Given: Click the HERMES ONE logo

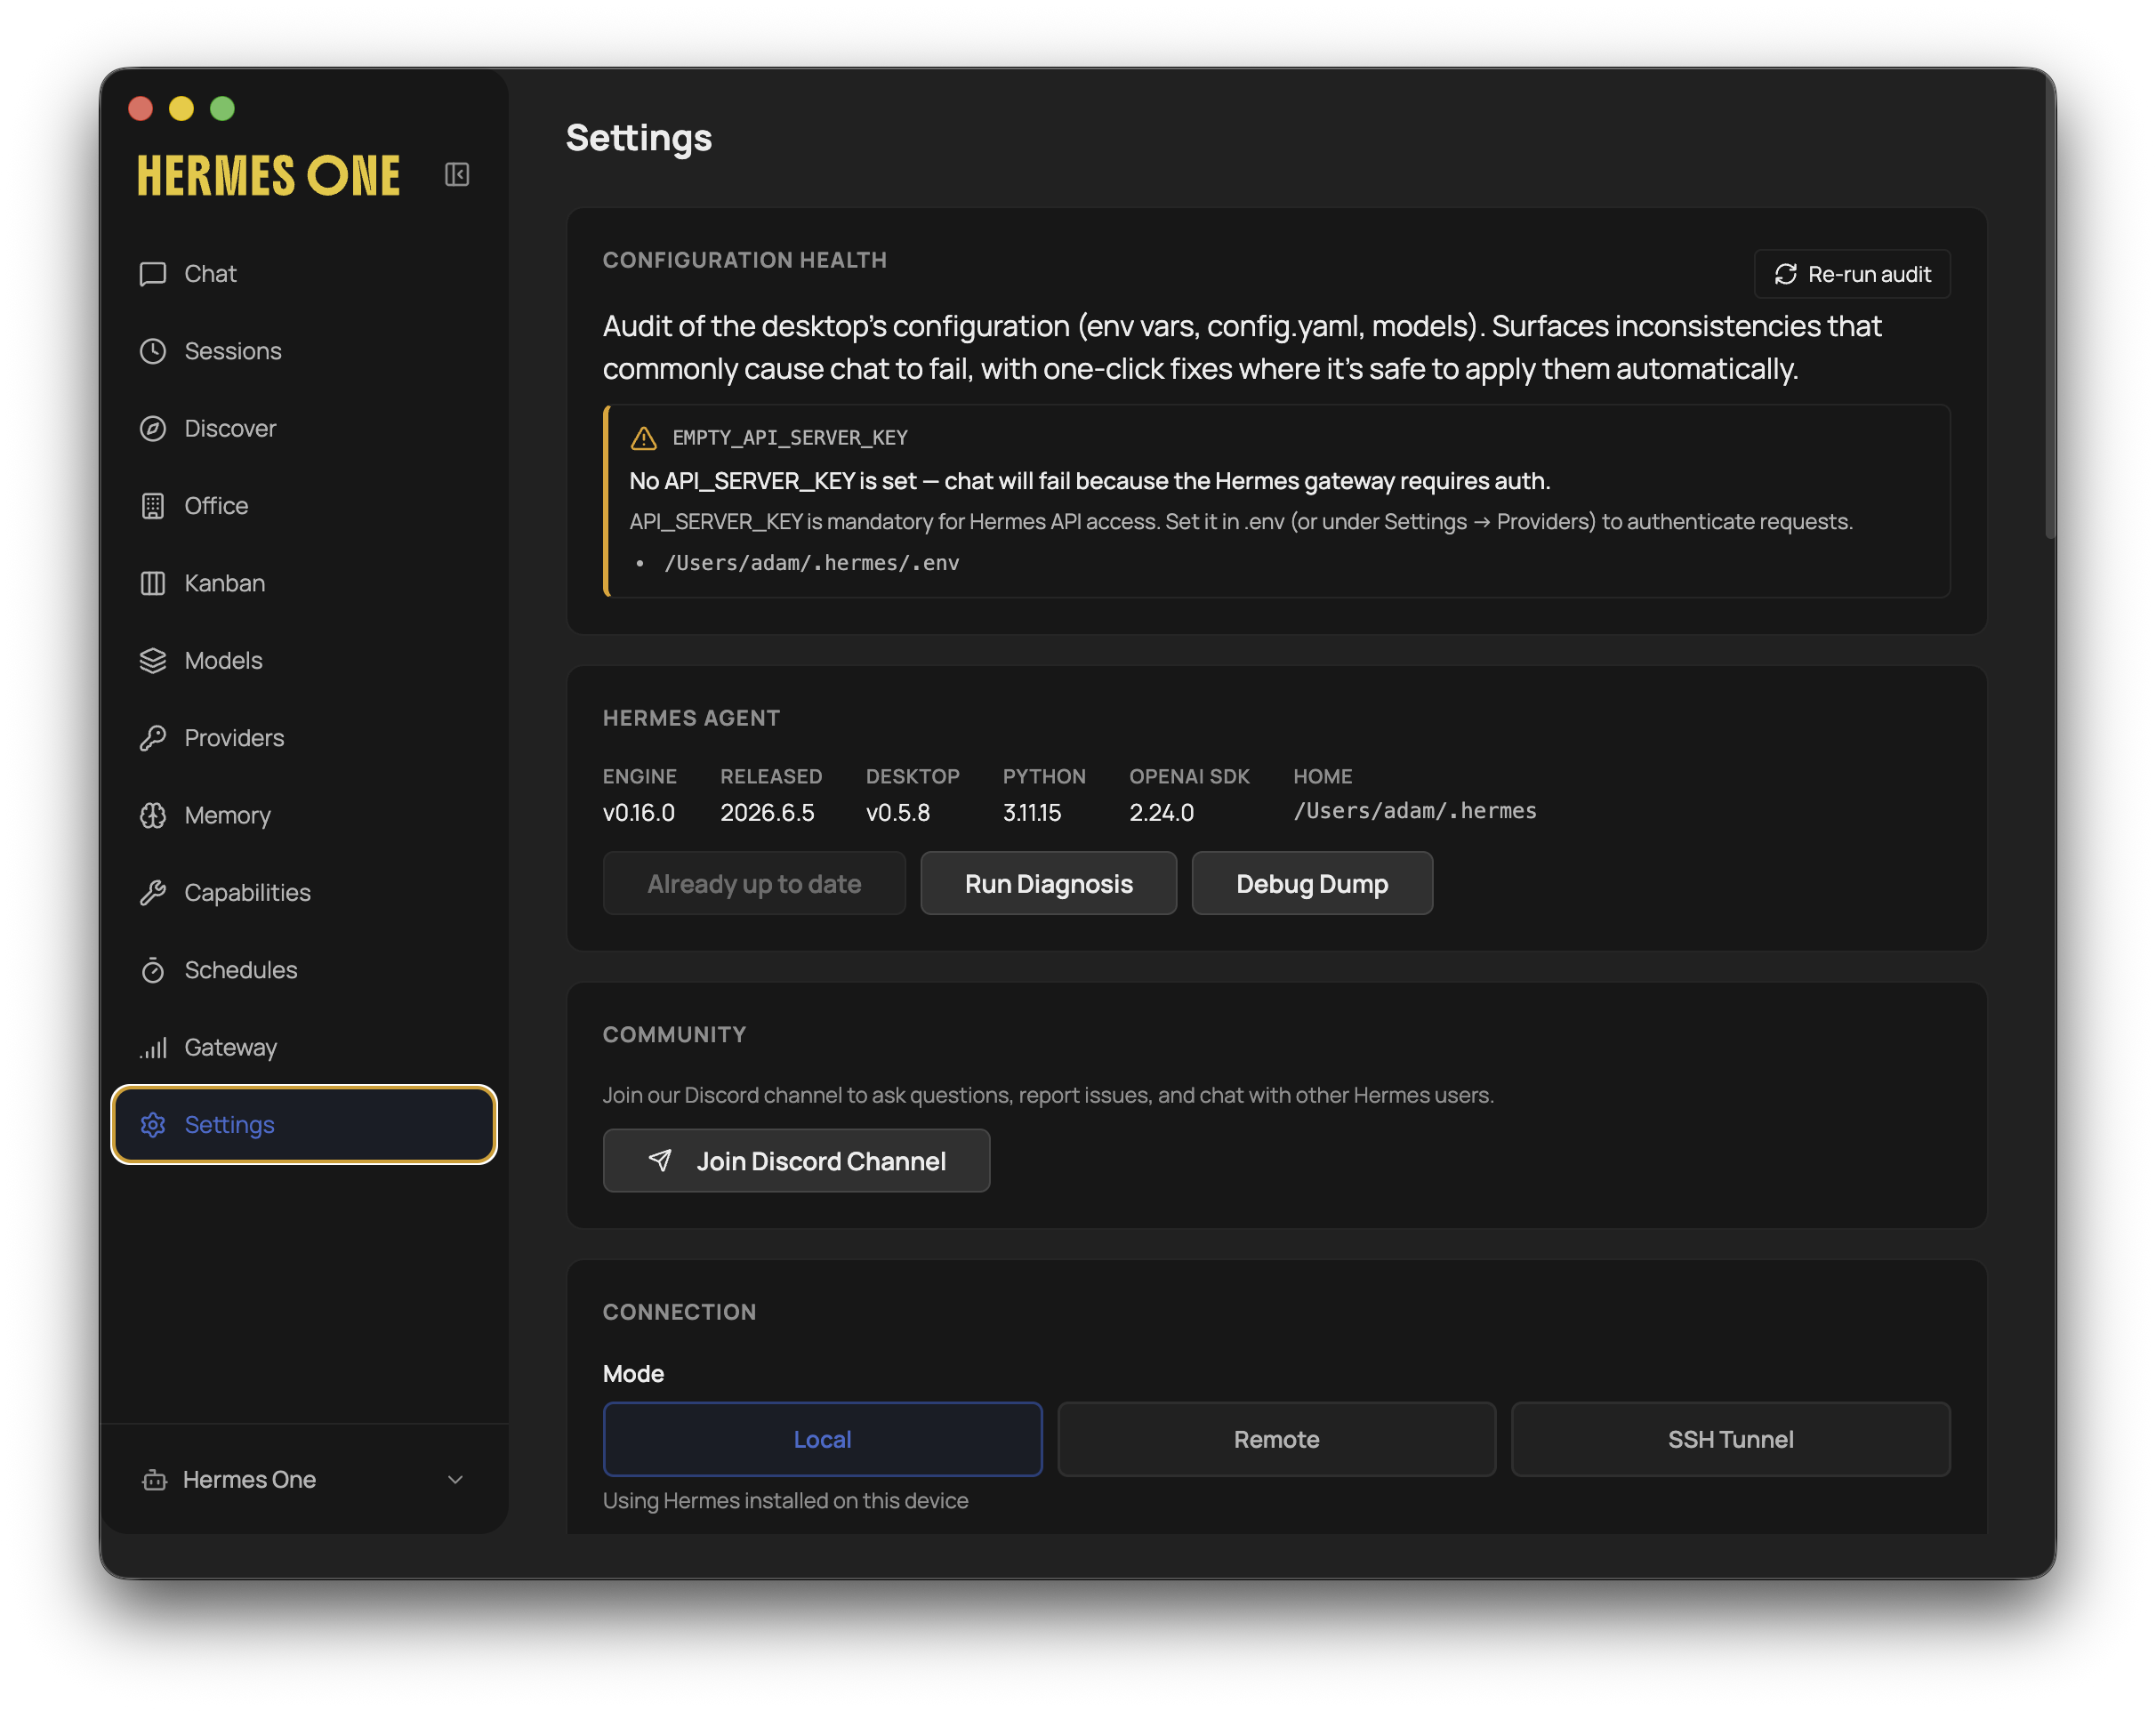Looking at the screenshot, I should pyautogui.click(x=268, y=176).
